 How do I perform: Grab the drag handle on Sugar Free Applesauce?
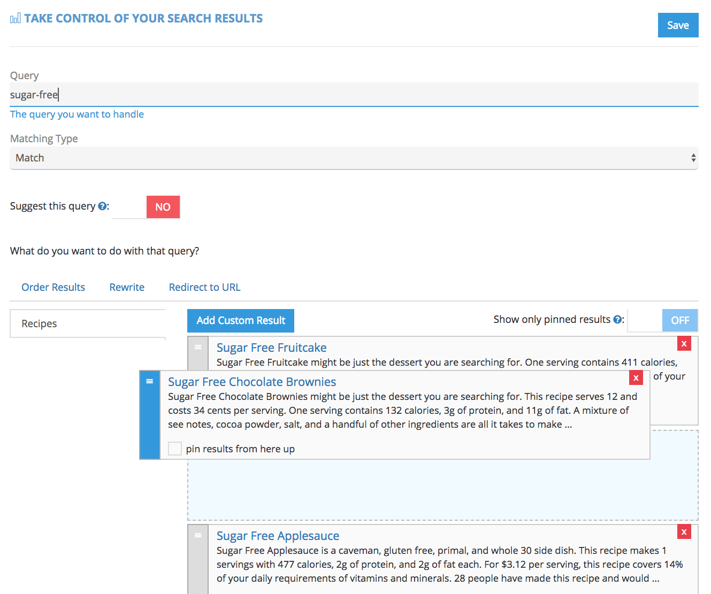coord(198,535)
